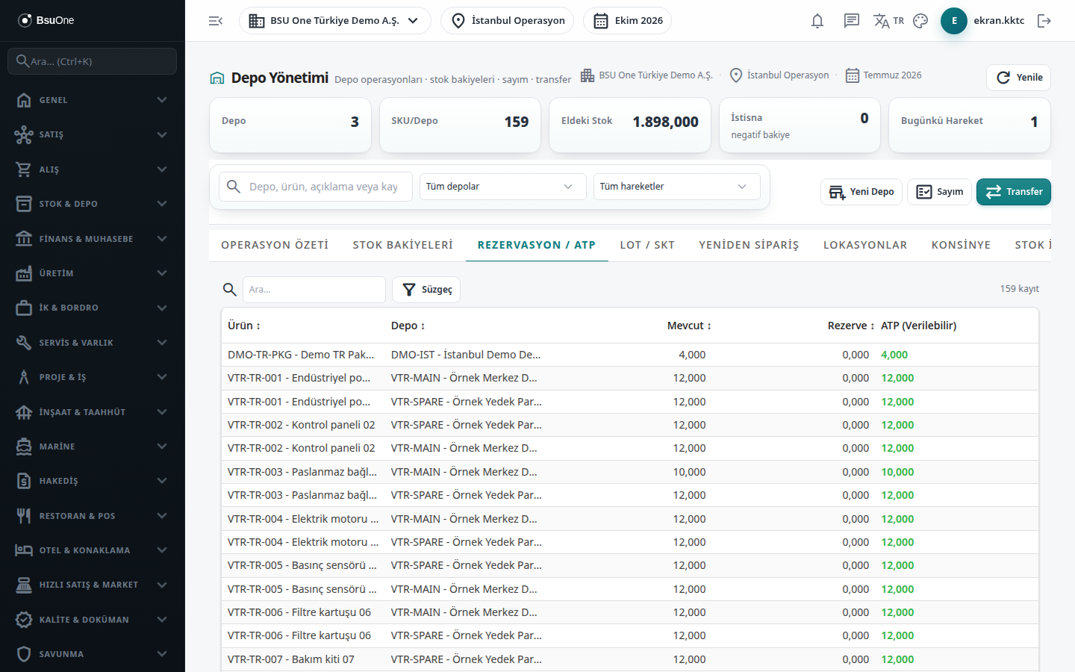Click the Yeni Depo button

(x=861, y=192)
